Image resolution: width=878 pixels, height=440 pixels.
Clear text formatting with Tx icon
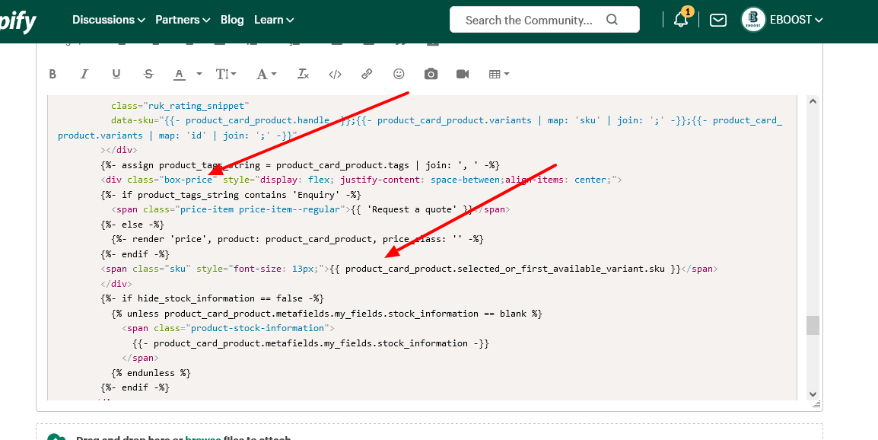pyautogui.click(x=303, y=74)
